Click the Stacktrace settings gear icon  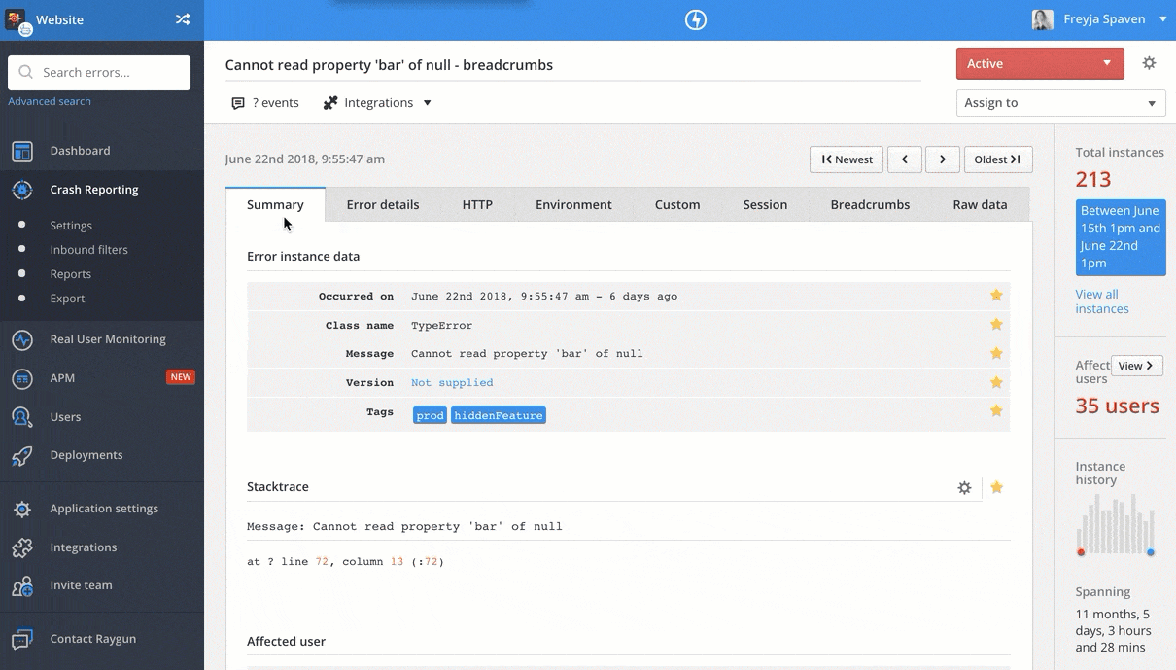964,488
